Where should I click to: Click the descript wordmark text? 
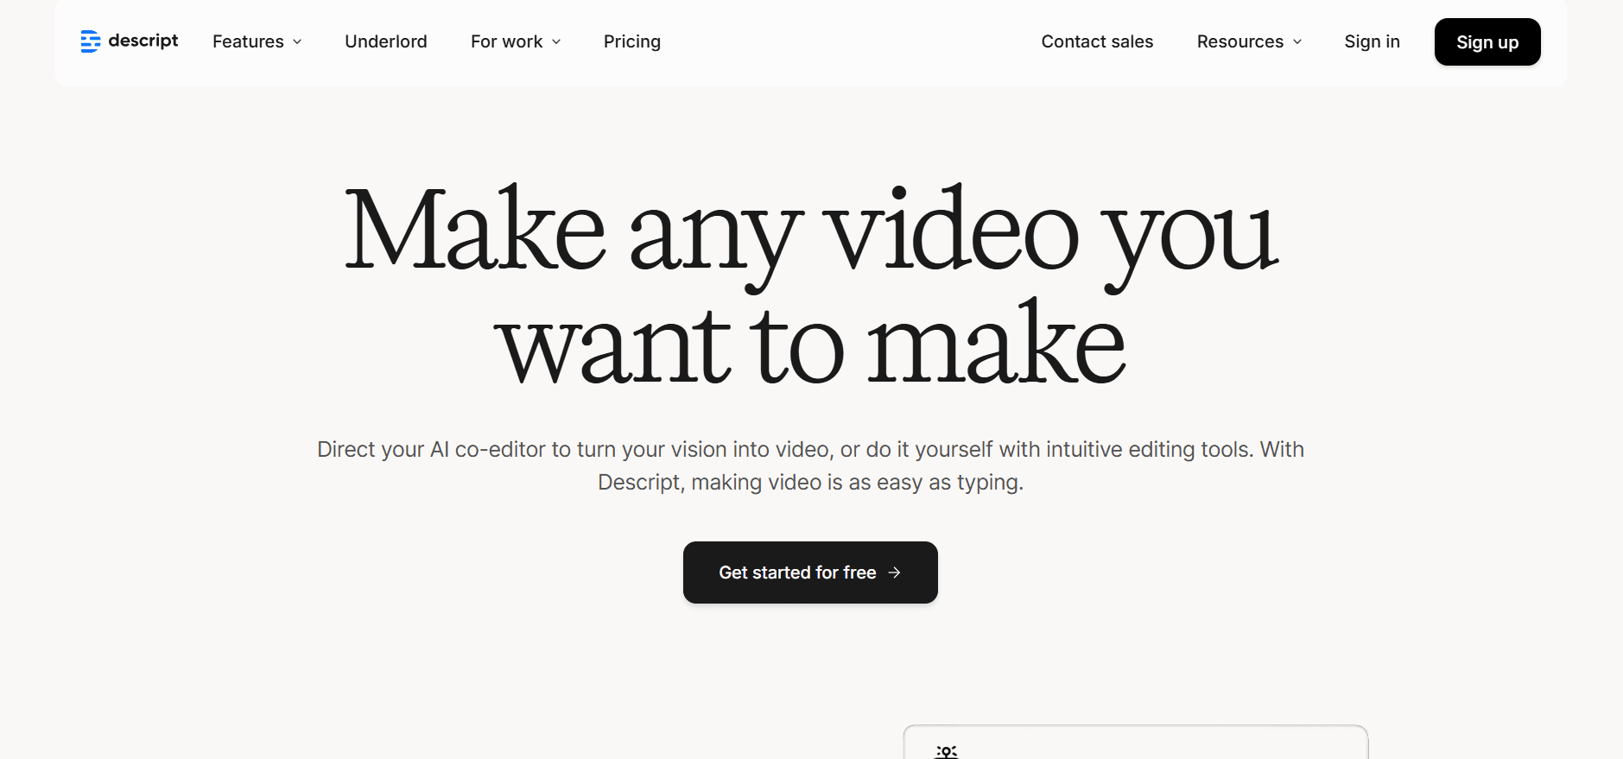(143, 41)
